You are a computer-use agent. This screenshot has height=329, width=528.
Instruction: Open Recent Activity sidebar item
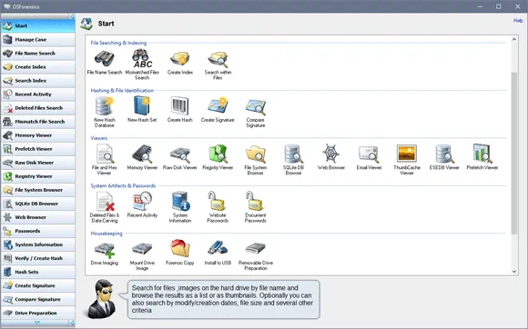37,95
